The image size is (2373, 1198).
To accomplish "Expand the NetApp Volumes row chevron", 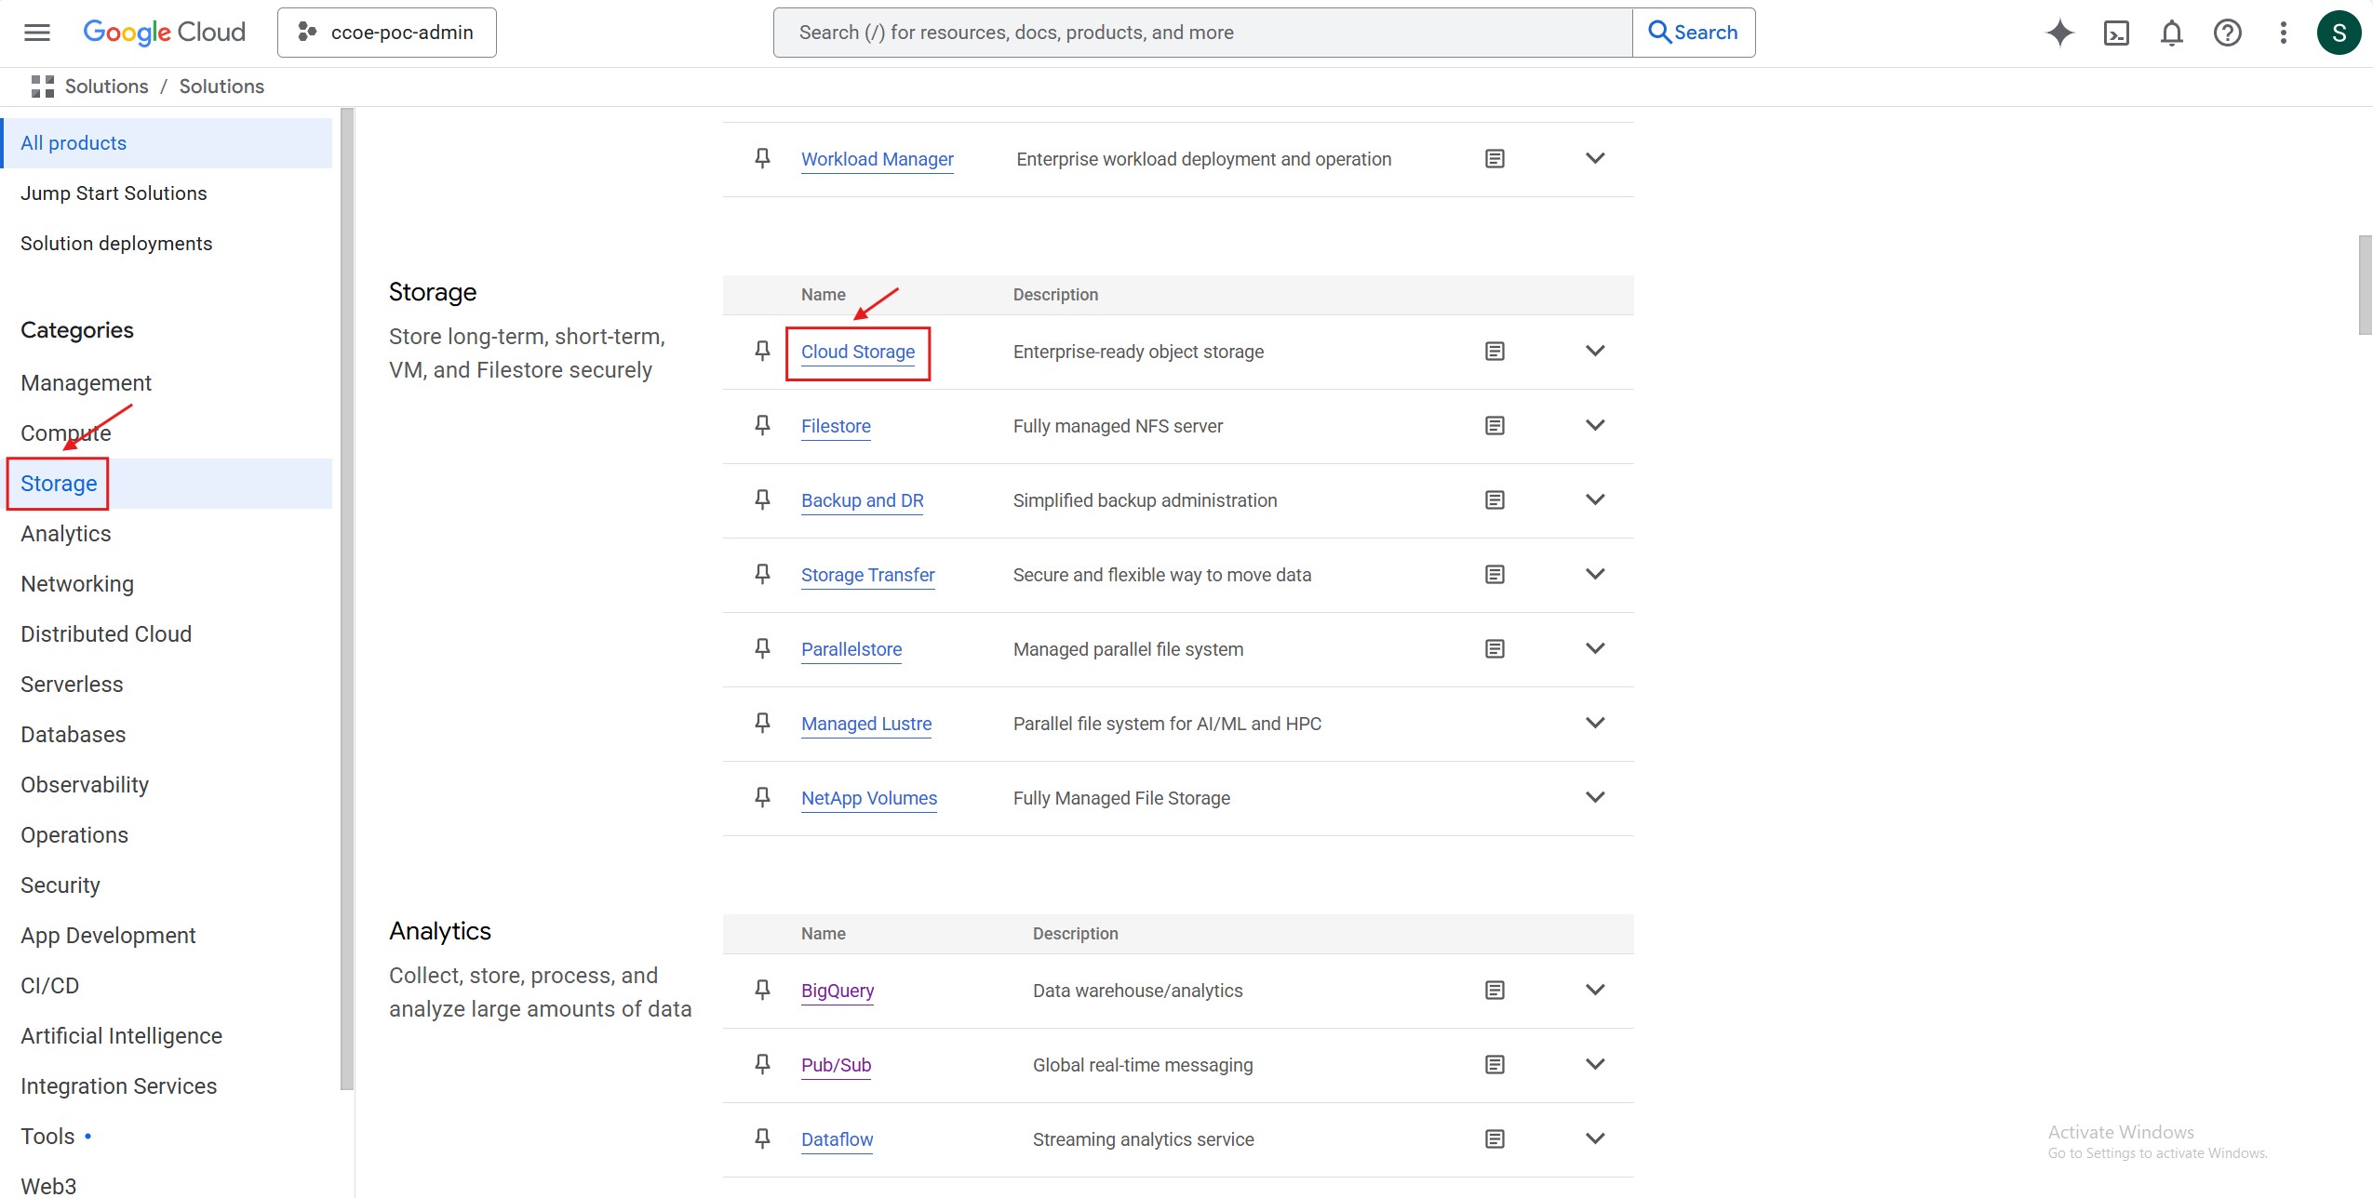I will 1595,797.
